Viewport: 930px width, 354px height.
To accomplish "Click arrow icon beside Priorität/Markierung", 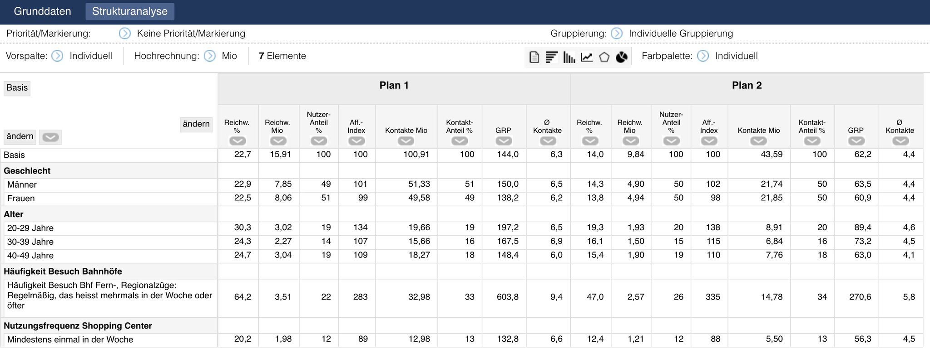I will [x=124, y=34].
